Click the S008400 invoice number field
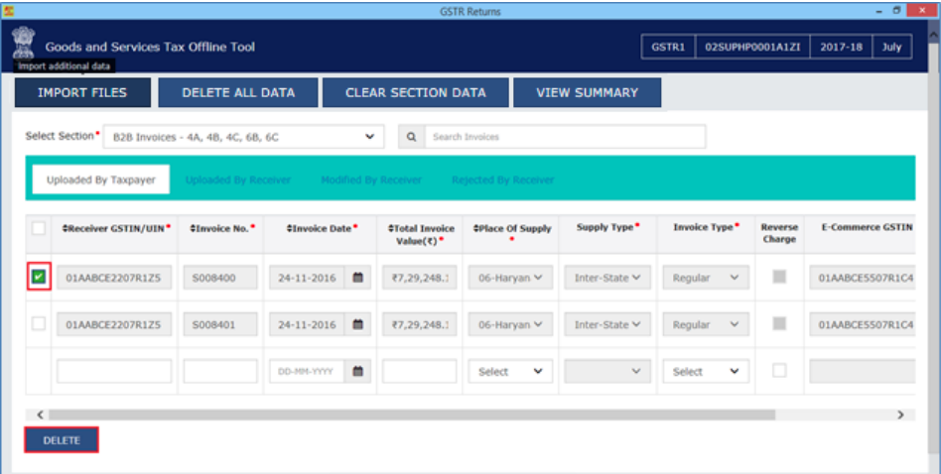 click(x=220, y=278)
